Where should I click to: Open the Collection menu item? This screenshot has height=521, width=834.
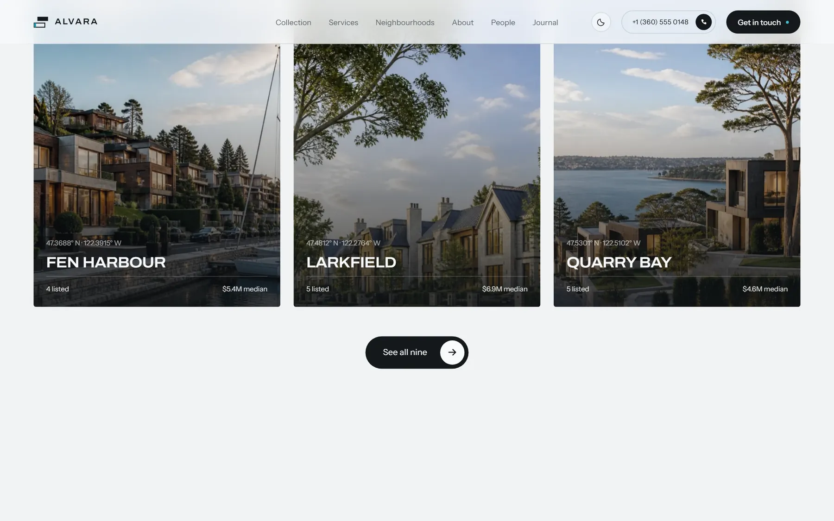click(293, 22)
